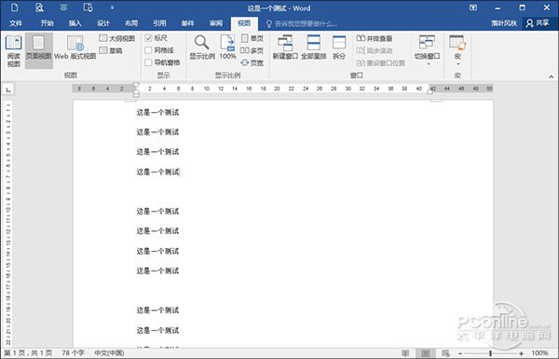
Task: Open the 文件 menu tab
Action: click(16, 23)
